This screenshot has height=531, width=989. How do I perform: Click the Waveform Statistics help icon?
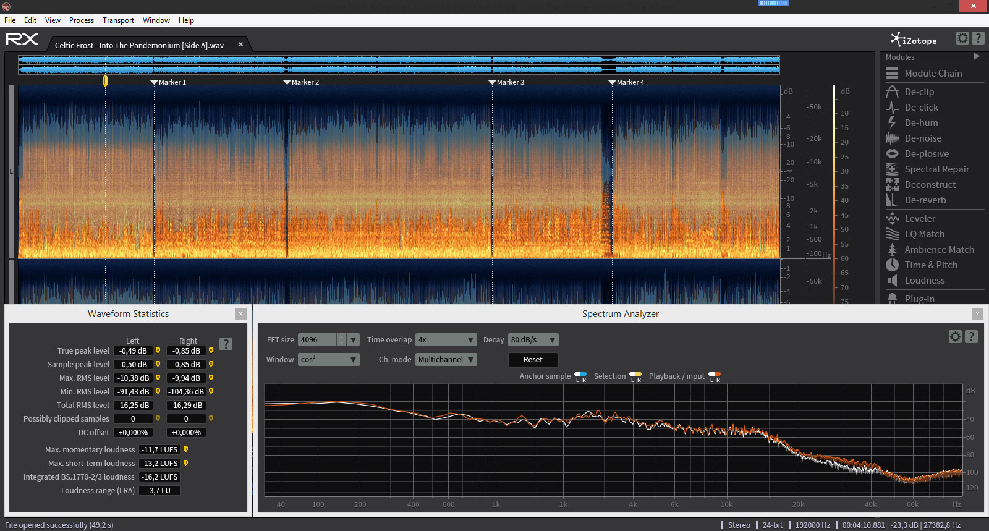226,344
